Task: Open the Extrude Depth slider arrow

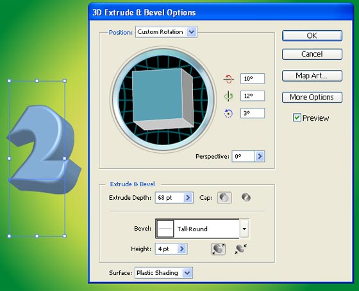Action: [188, 198]
